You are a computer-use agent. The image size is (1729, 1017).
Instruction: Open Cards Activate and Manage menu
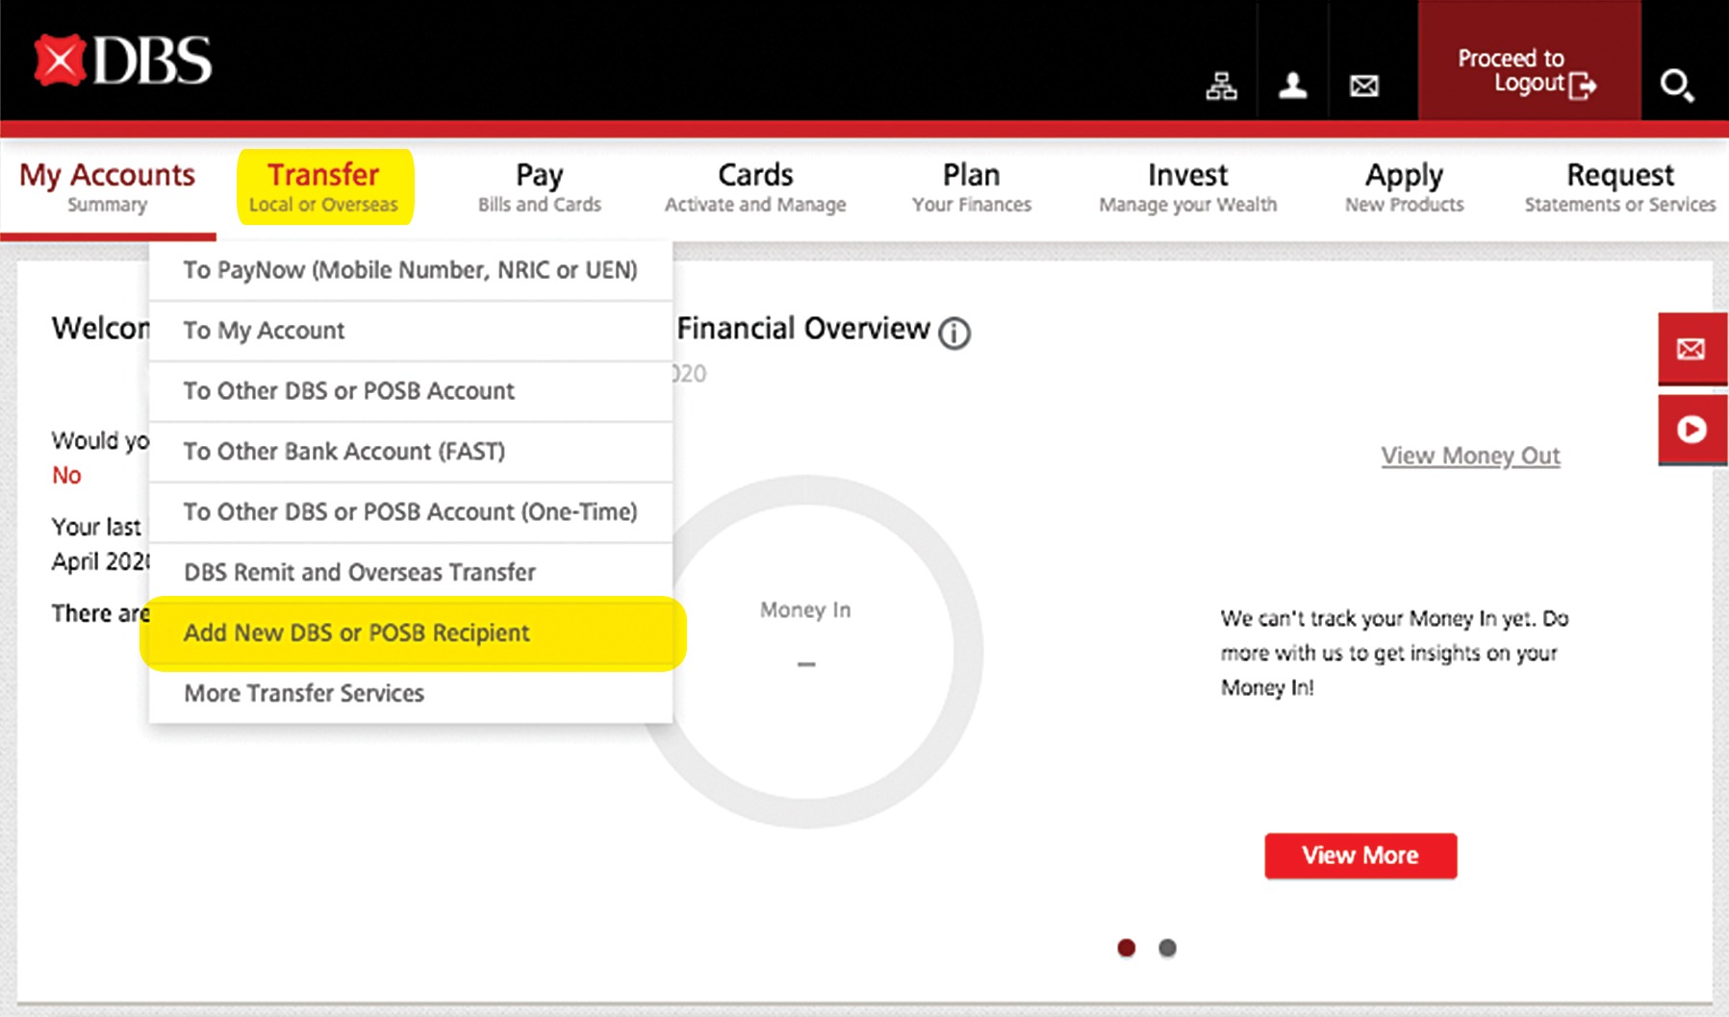tap(755, 187)
